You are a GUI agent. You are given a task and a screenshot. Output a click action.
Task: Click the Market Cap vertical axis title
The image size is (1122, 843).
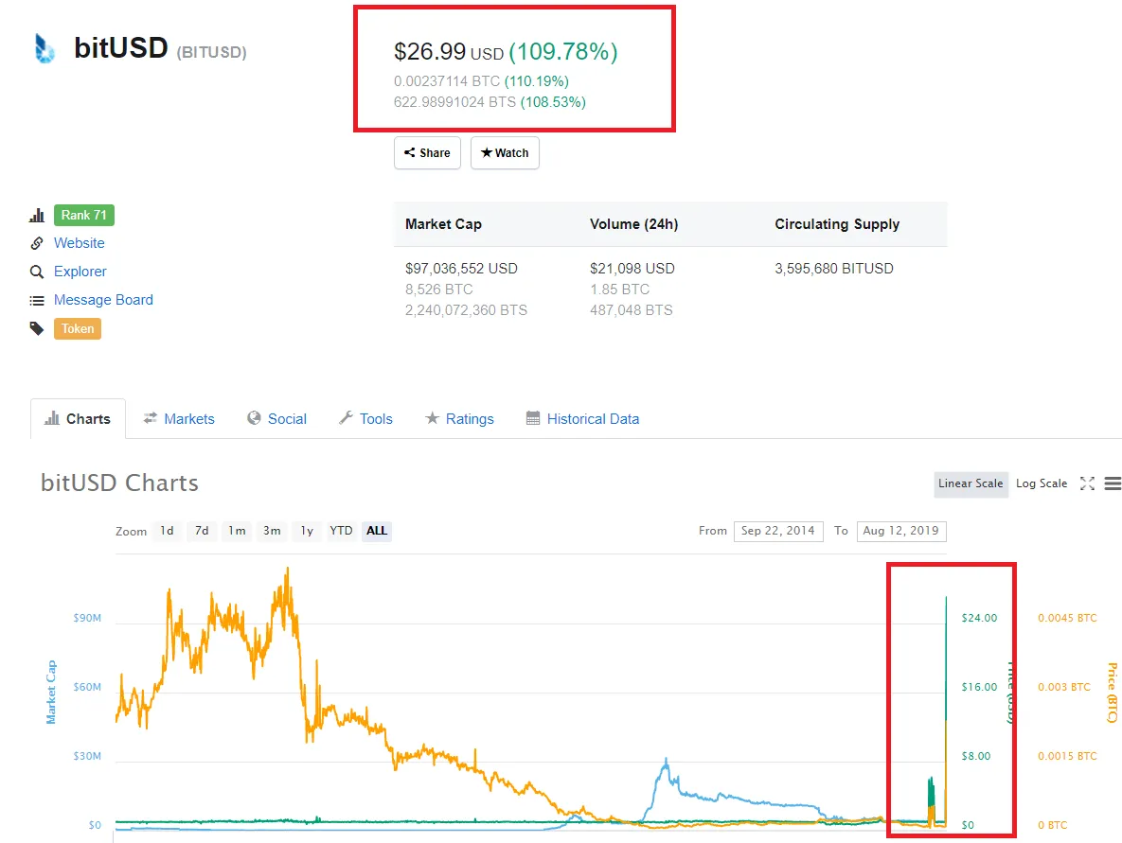51,693
